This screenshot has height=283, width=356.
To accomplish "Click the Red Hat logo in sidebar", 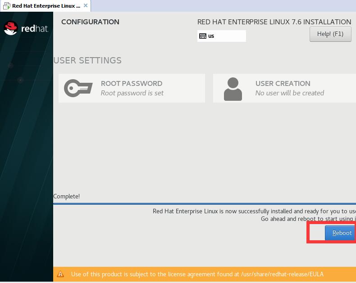I will (x=26, y=28).
